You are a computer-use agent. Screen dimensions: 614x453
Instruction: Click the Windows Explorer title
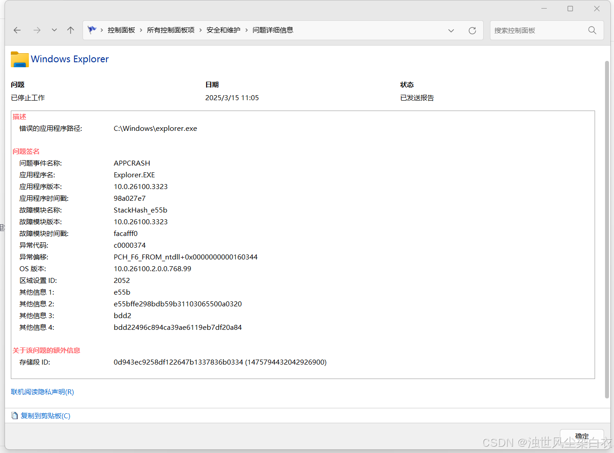click(70, 59)
